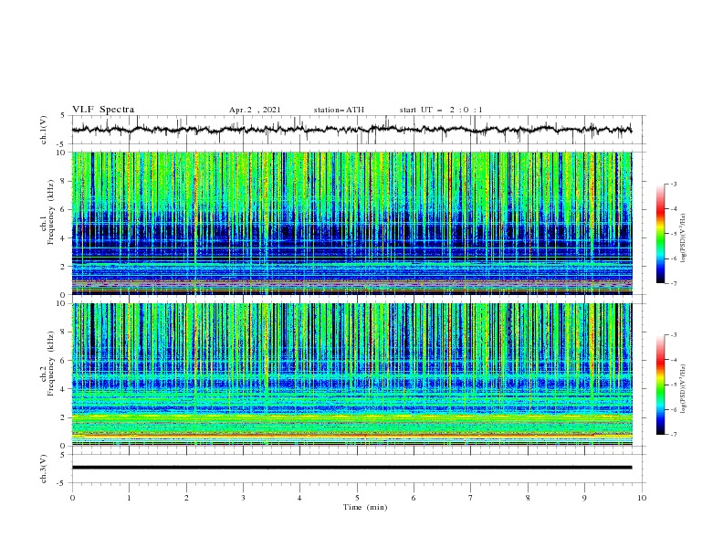Click the "2" tick on the Time axis
The height and width of the screenshot is (559, 723).
coord(186,498)
